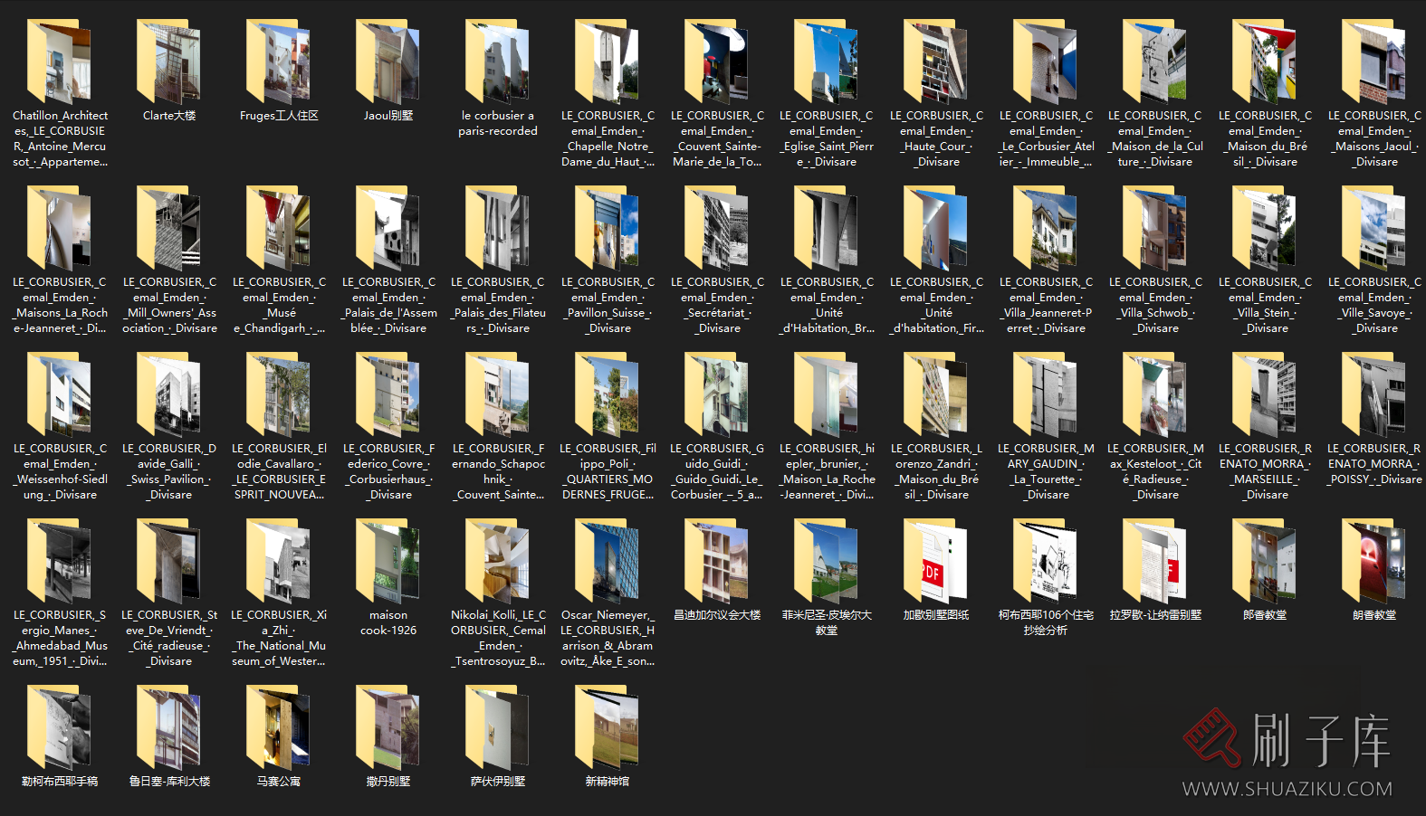Open the 加歇别墅图纸 folder
The height and width of the screenshot is (816, 1426).
(935, 563)
